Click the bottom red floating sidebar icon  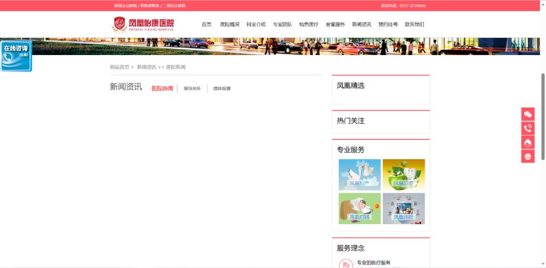point(527,156)
